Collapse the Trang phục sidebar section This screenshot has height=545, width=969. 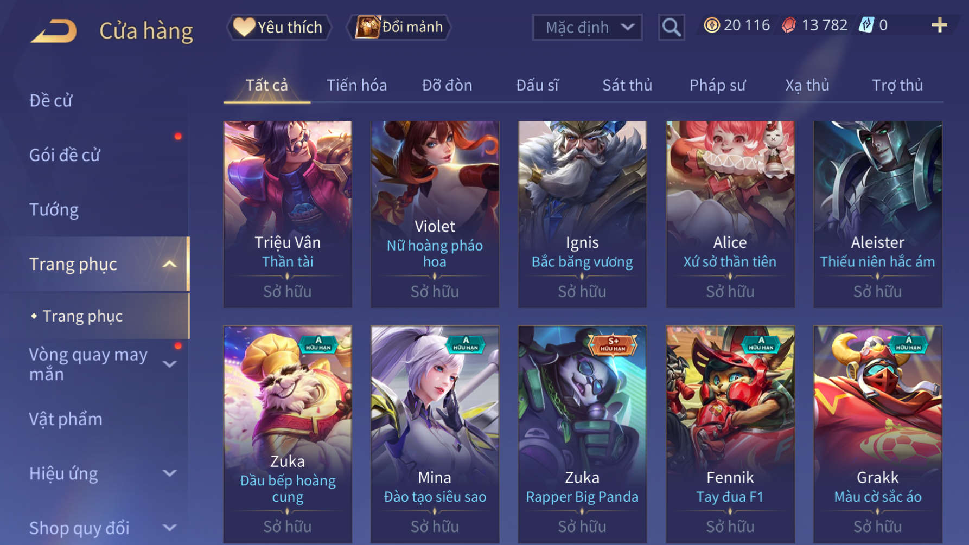click(170, 265)
